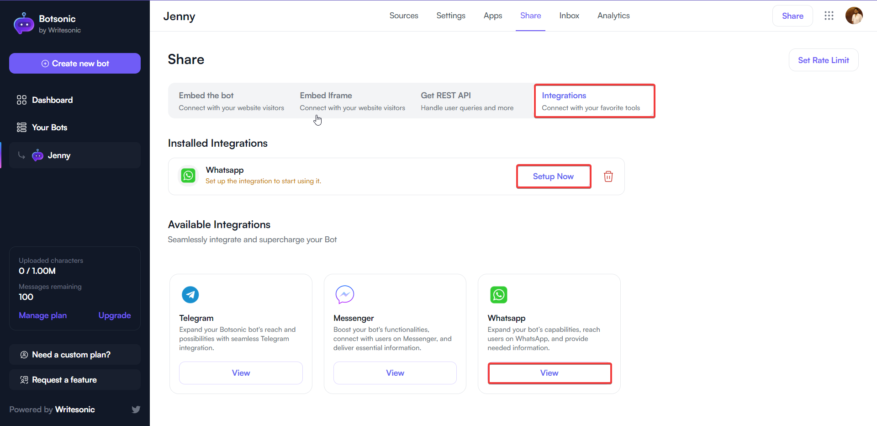This screenshot has height=426, width=877.
Task: Click the Messenger integration icon
Action: pyautogui.click(x=344, y=295)
